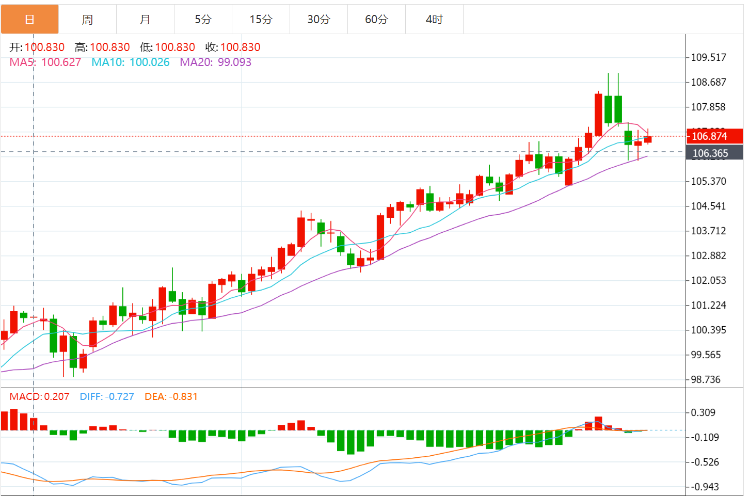Switch to the 周 weekly tab

[88, 20]
